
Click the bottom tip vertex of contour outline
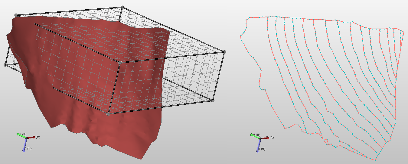[376, 160]
